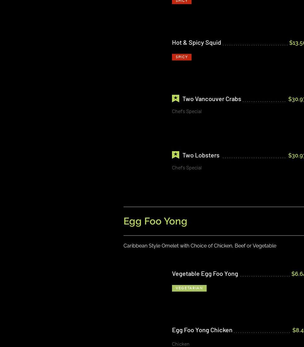304x347 pixels.
Task: Click the price next to Egg Foo Yong Chicken
Action: [x=298, y=330]
